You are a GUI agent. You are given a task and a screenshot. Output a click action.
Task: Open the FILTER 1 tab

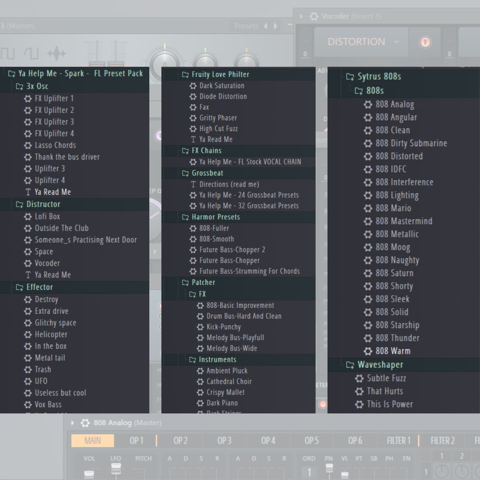point(398,440)
